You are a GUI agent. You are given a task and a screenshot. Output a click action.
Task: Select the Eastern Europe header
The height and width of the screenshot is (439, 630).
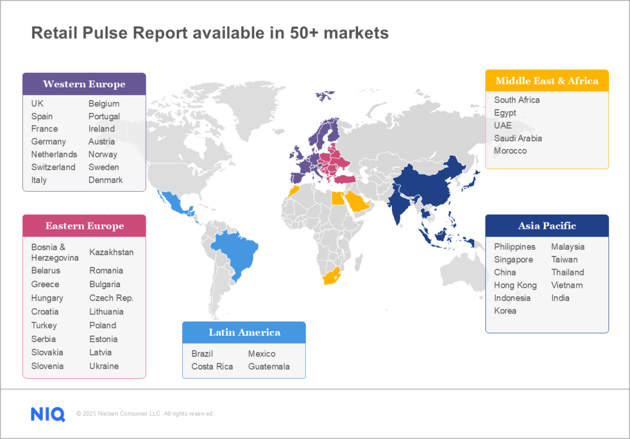point(84,226)
